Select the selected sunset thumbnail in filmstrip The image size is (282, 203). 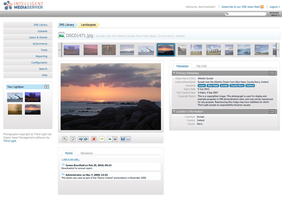(x=166, y=50)
